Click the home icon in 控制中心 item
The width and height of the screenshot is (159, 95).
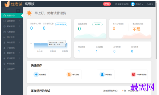click(x=5, y=15)
